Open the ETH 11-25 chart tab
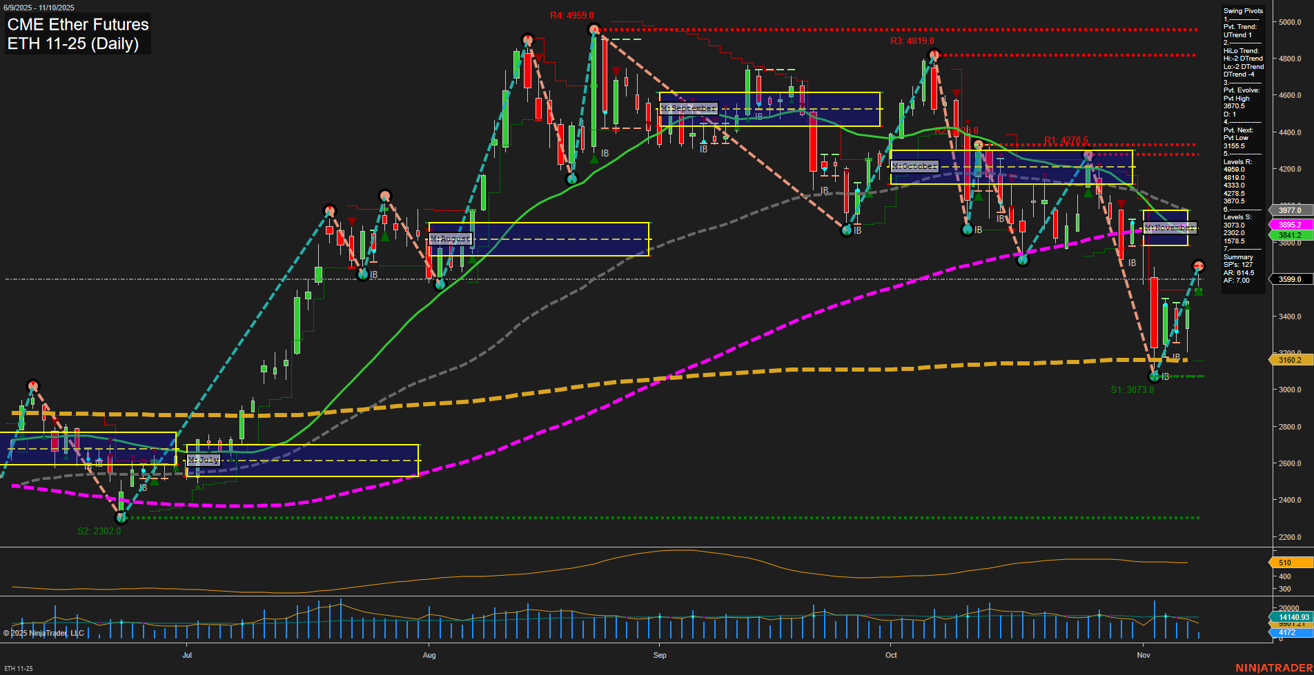 pos(19,668)
